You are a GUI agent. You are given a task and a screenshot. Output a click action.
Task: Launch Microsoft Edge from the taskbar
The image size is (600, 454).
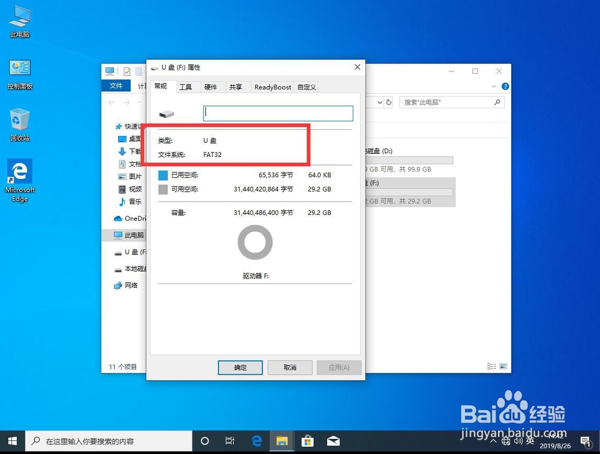tap(256, 440)
